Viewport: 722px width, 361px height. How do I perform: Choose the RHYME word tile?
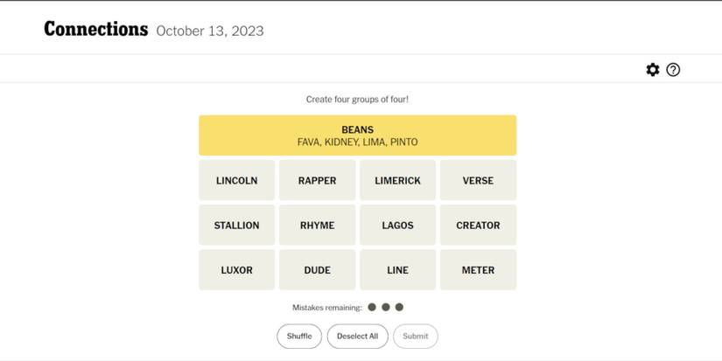coord(317,226)
